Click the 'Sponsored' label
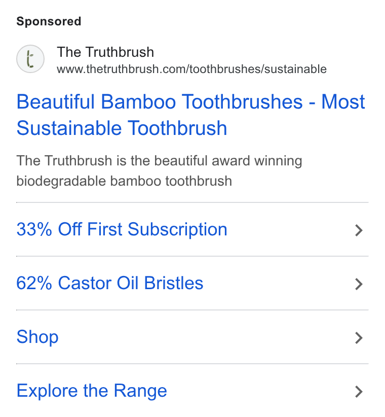The width and height of the screenshot is (385, 417). pos(49,21)
